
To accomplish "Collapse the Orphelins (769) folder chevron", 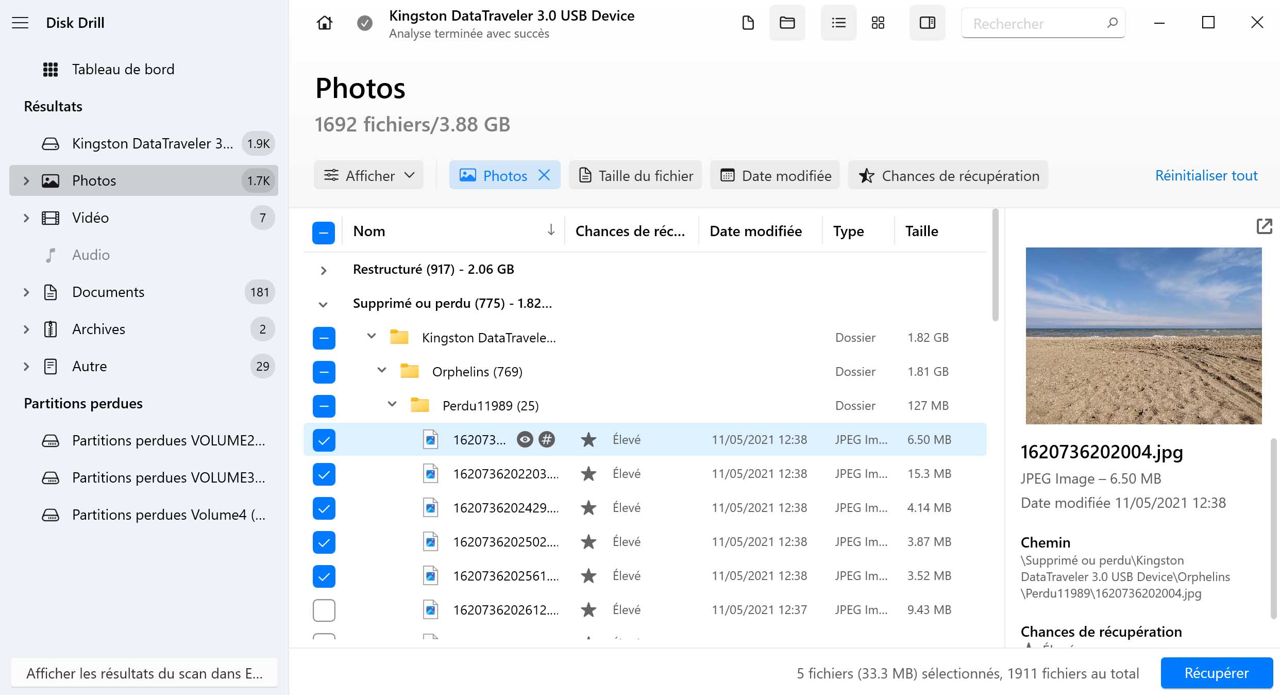I will (x=381, y=370).
